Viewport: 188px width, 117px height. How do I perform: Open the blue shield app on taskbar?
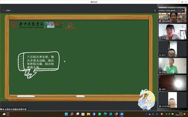pyautogui.click(x=94, y=114)
